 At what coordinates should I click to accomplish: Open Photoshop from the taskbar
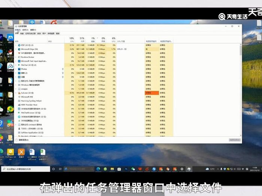pos(126,169)
